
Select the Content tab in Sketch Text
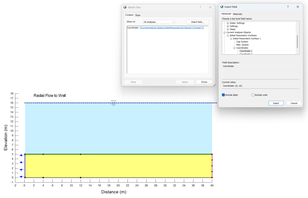pos(129,15)
